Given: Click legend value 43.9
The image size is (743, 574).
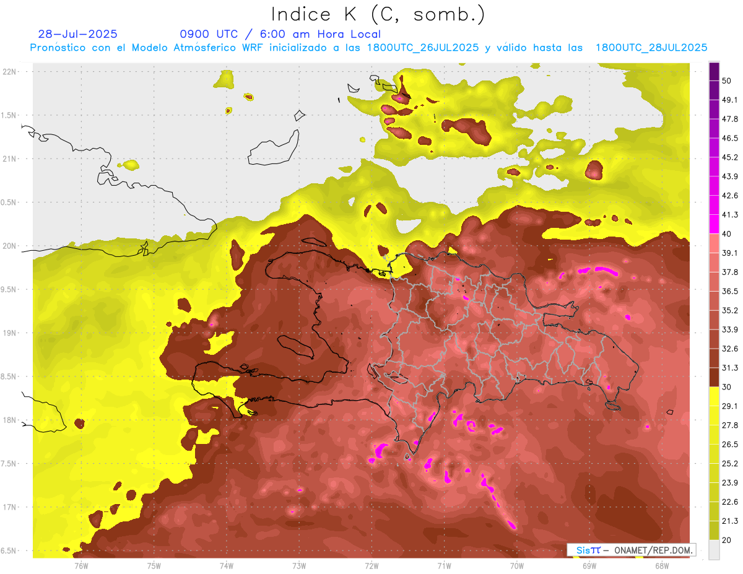Looking at the screenshot, I should tap(729, 176).
